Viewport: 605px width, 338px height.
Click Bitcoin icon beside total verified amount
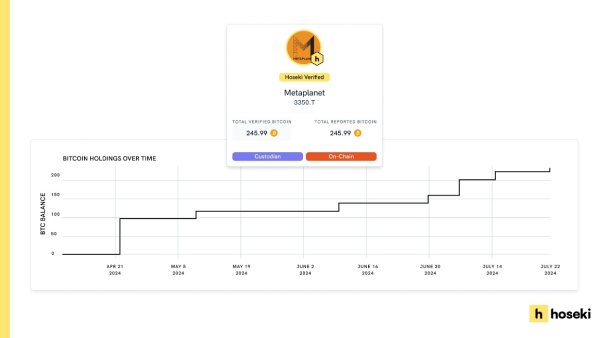tap(274, 133)
